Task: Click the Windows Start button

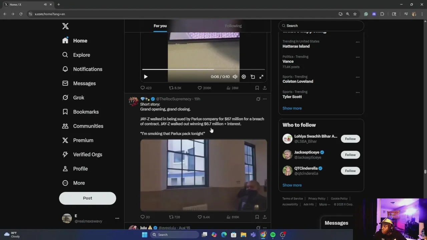Action: coord(144,235)
